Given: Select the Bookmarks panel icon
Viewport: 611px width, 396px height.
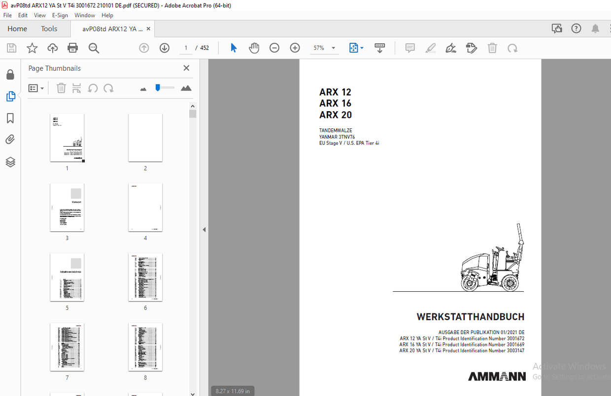Looking at the screenshot, I should pyautogui.click(x=10, y=118).
